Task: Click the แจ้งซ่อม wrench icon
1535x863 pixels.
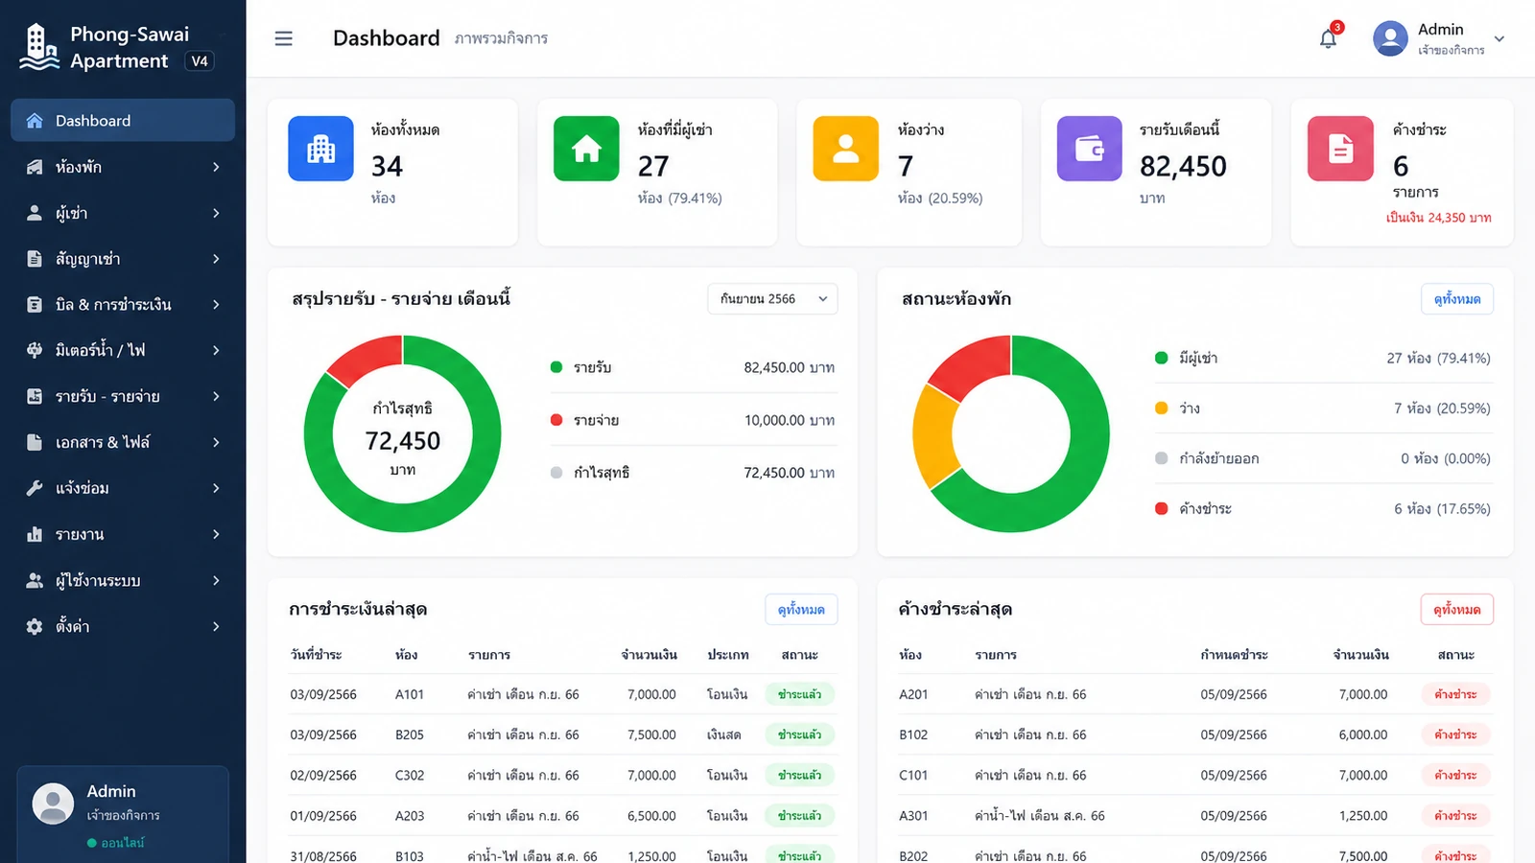Action: point(35,488)
